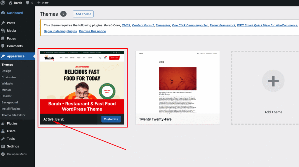Open the Menus submenu item
Image resolution: width=299 pixels, height=167 pixels.
click(6, 90)
